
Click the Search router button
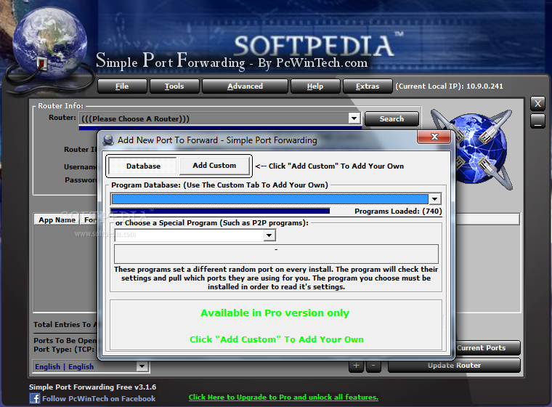click(391, 119)
